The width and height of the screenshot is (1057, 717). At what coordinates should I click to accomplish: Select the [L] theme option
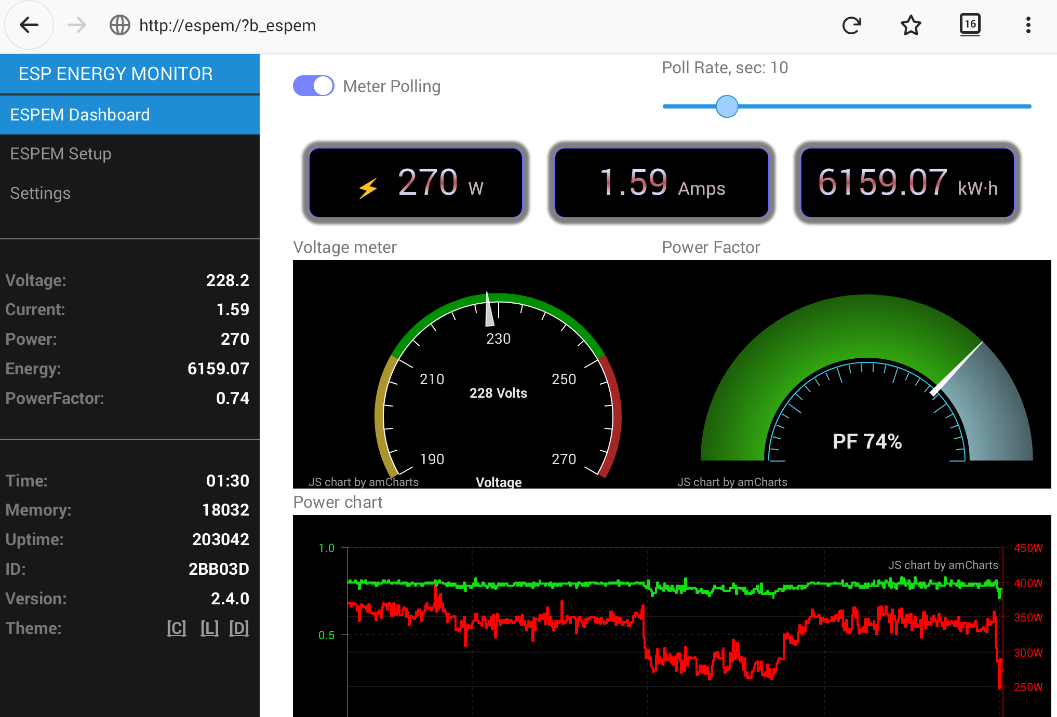coord(209,628)
